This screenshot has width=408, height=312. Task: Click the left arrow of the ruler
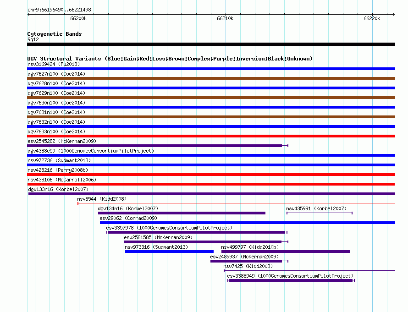[x=28, y=15]
